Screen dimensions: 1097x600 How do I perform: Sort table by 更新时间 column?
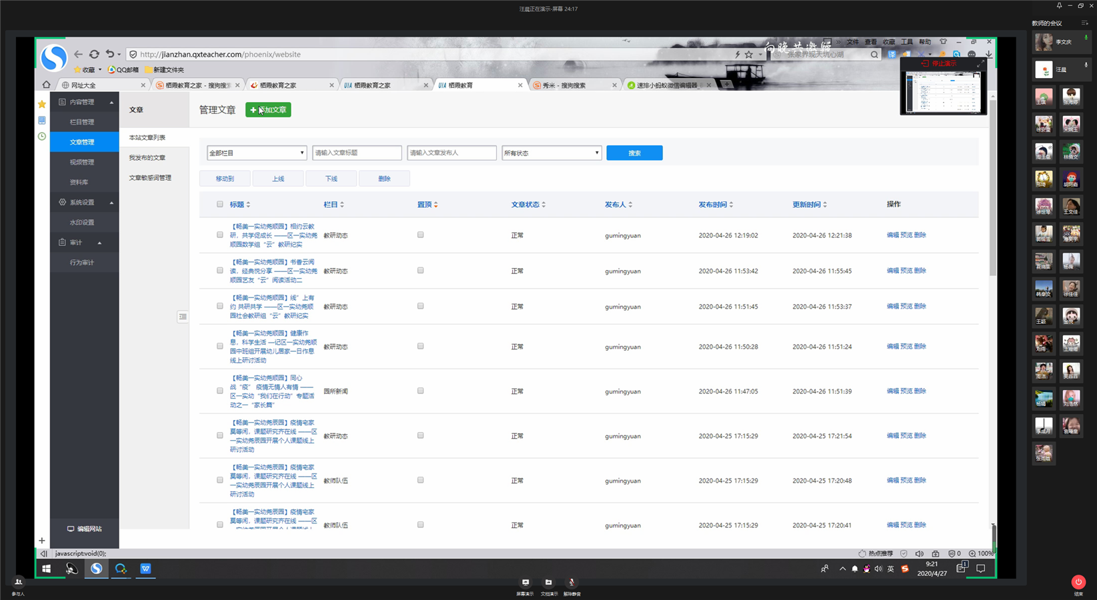point(810,205)
